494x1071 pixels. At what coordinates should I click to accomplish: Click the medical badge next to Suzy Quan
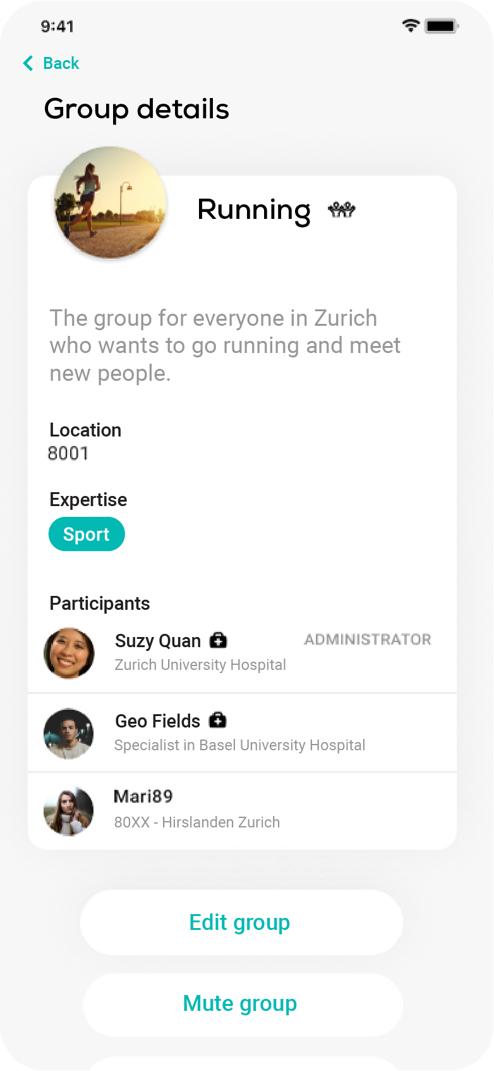pos(219,640)
